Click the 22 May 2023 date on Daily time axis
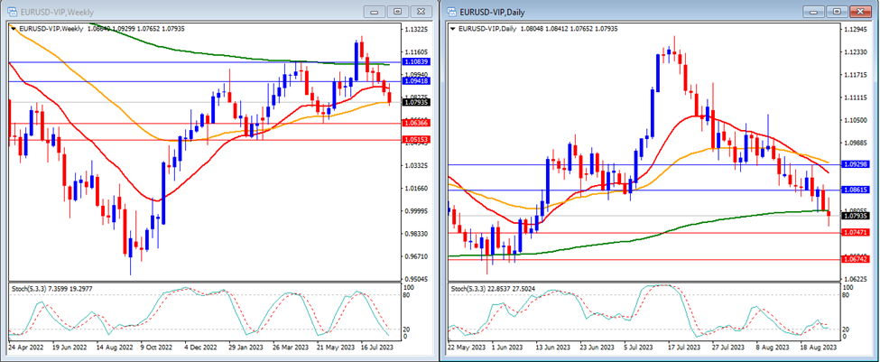The height and width of the screenshot is (362, 880). click(x=468, y=348)
